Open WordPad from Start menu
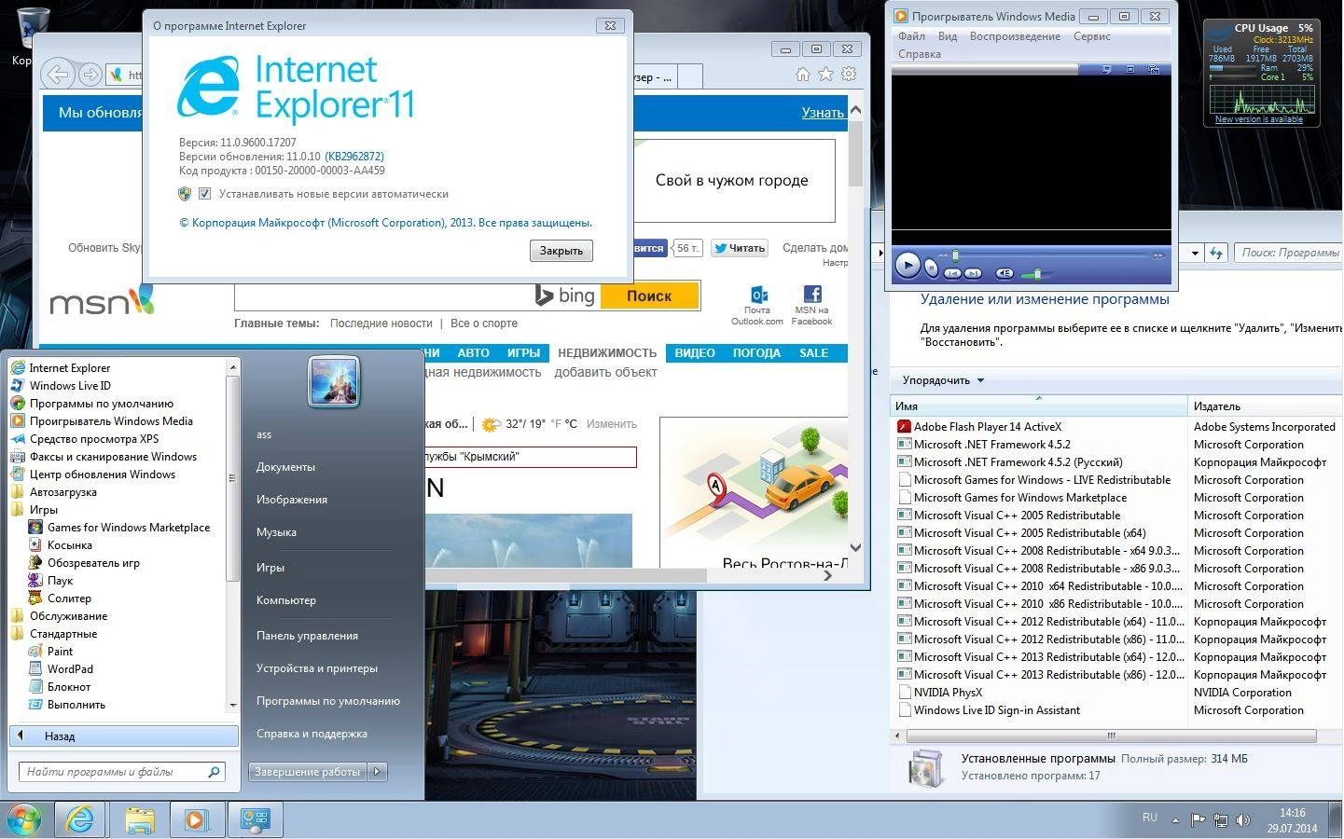 [x=70, y=669]
